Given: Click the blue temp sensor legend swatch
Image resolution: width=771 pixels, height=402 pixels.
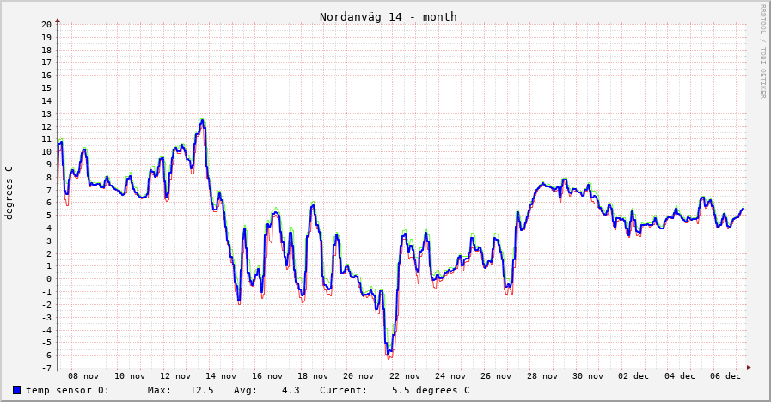Looking at the screenshot, I should click(17, 391).
